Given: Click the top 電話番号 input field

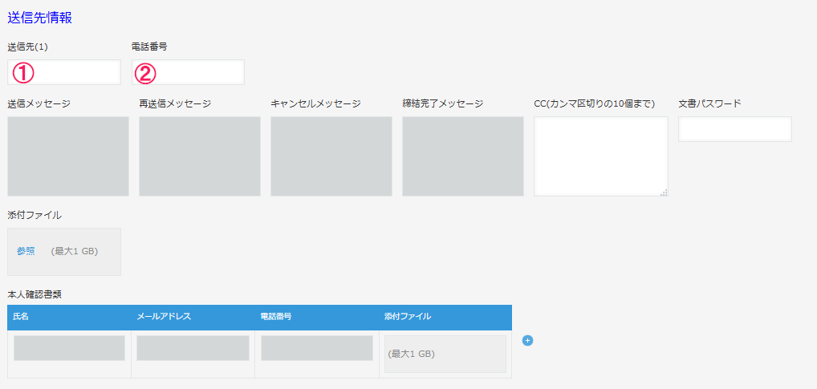Looking at the screenshot, I should point(188,72).
